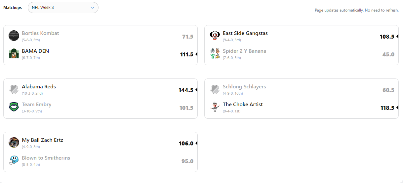Click My Ball Zach Ertz photo avatar
This screenshot has width=403, height=183.
[14, 142]
